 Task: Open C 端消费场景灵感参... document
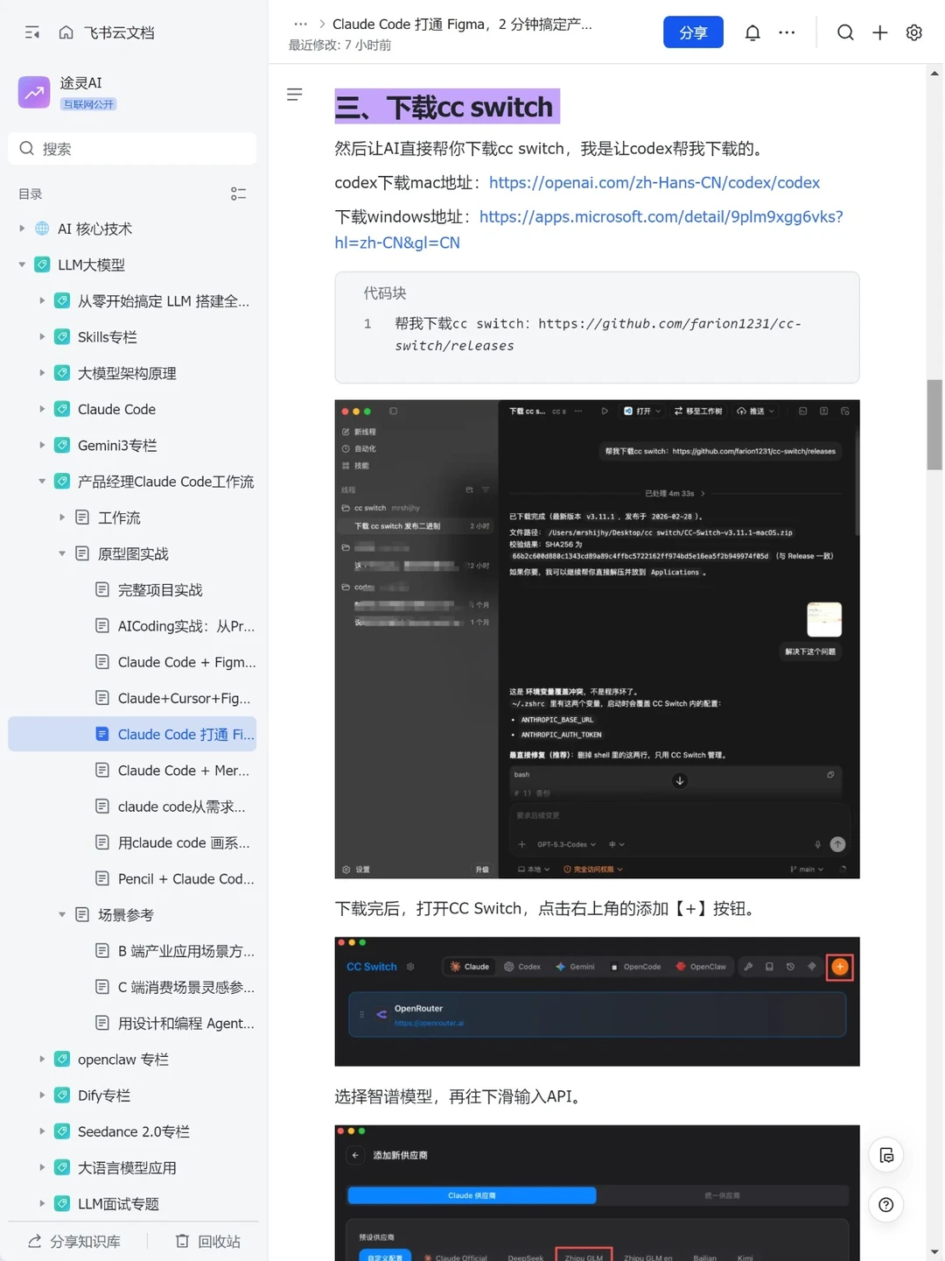(x=132, y=987)
